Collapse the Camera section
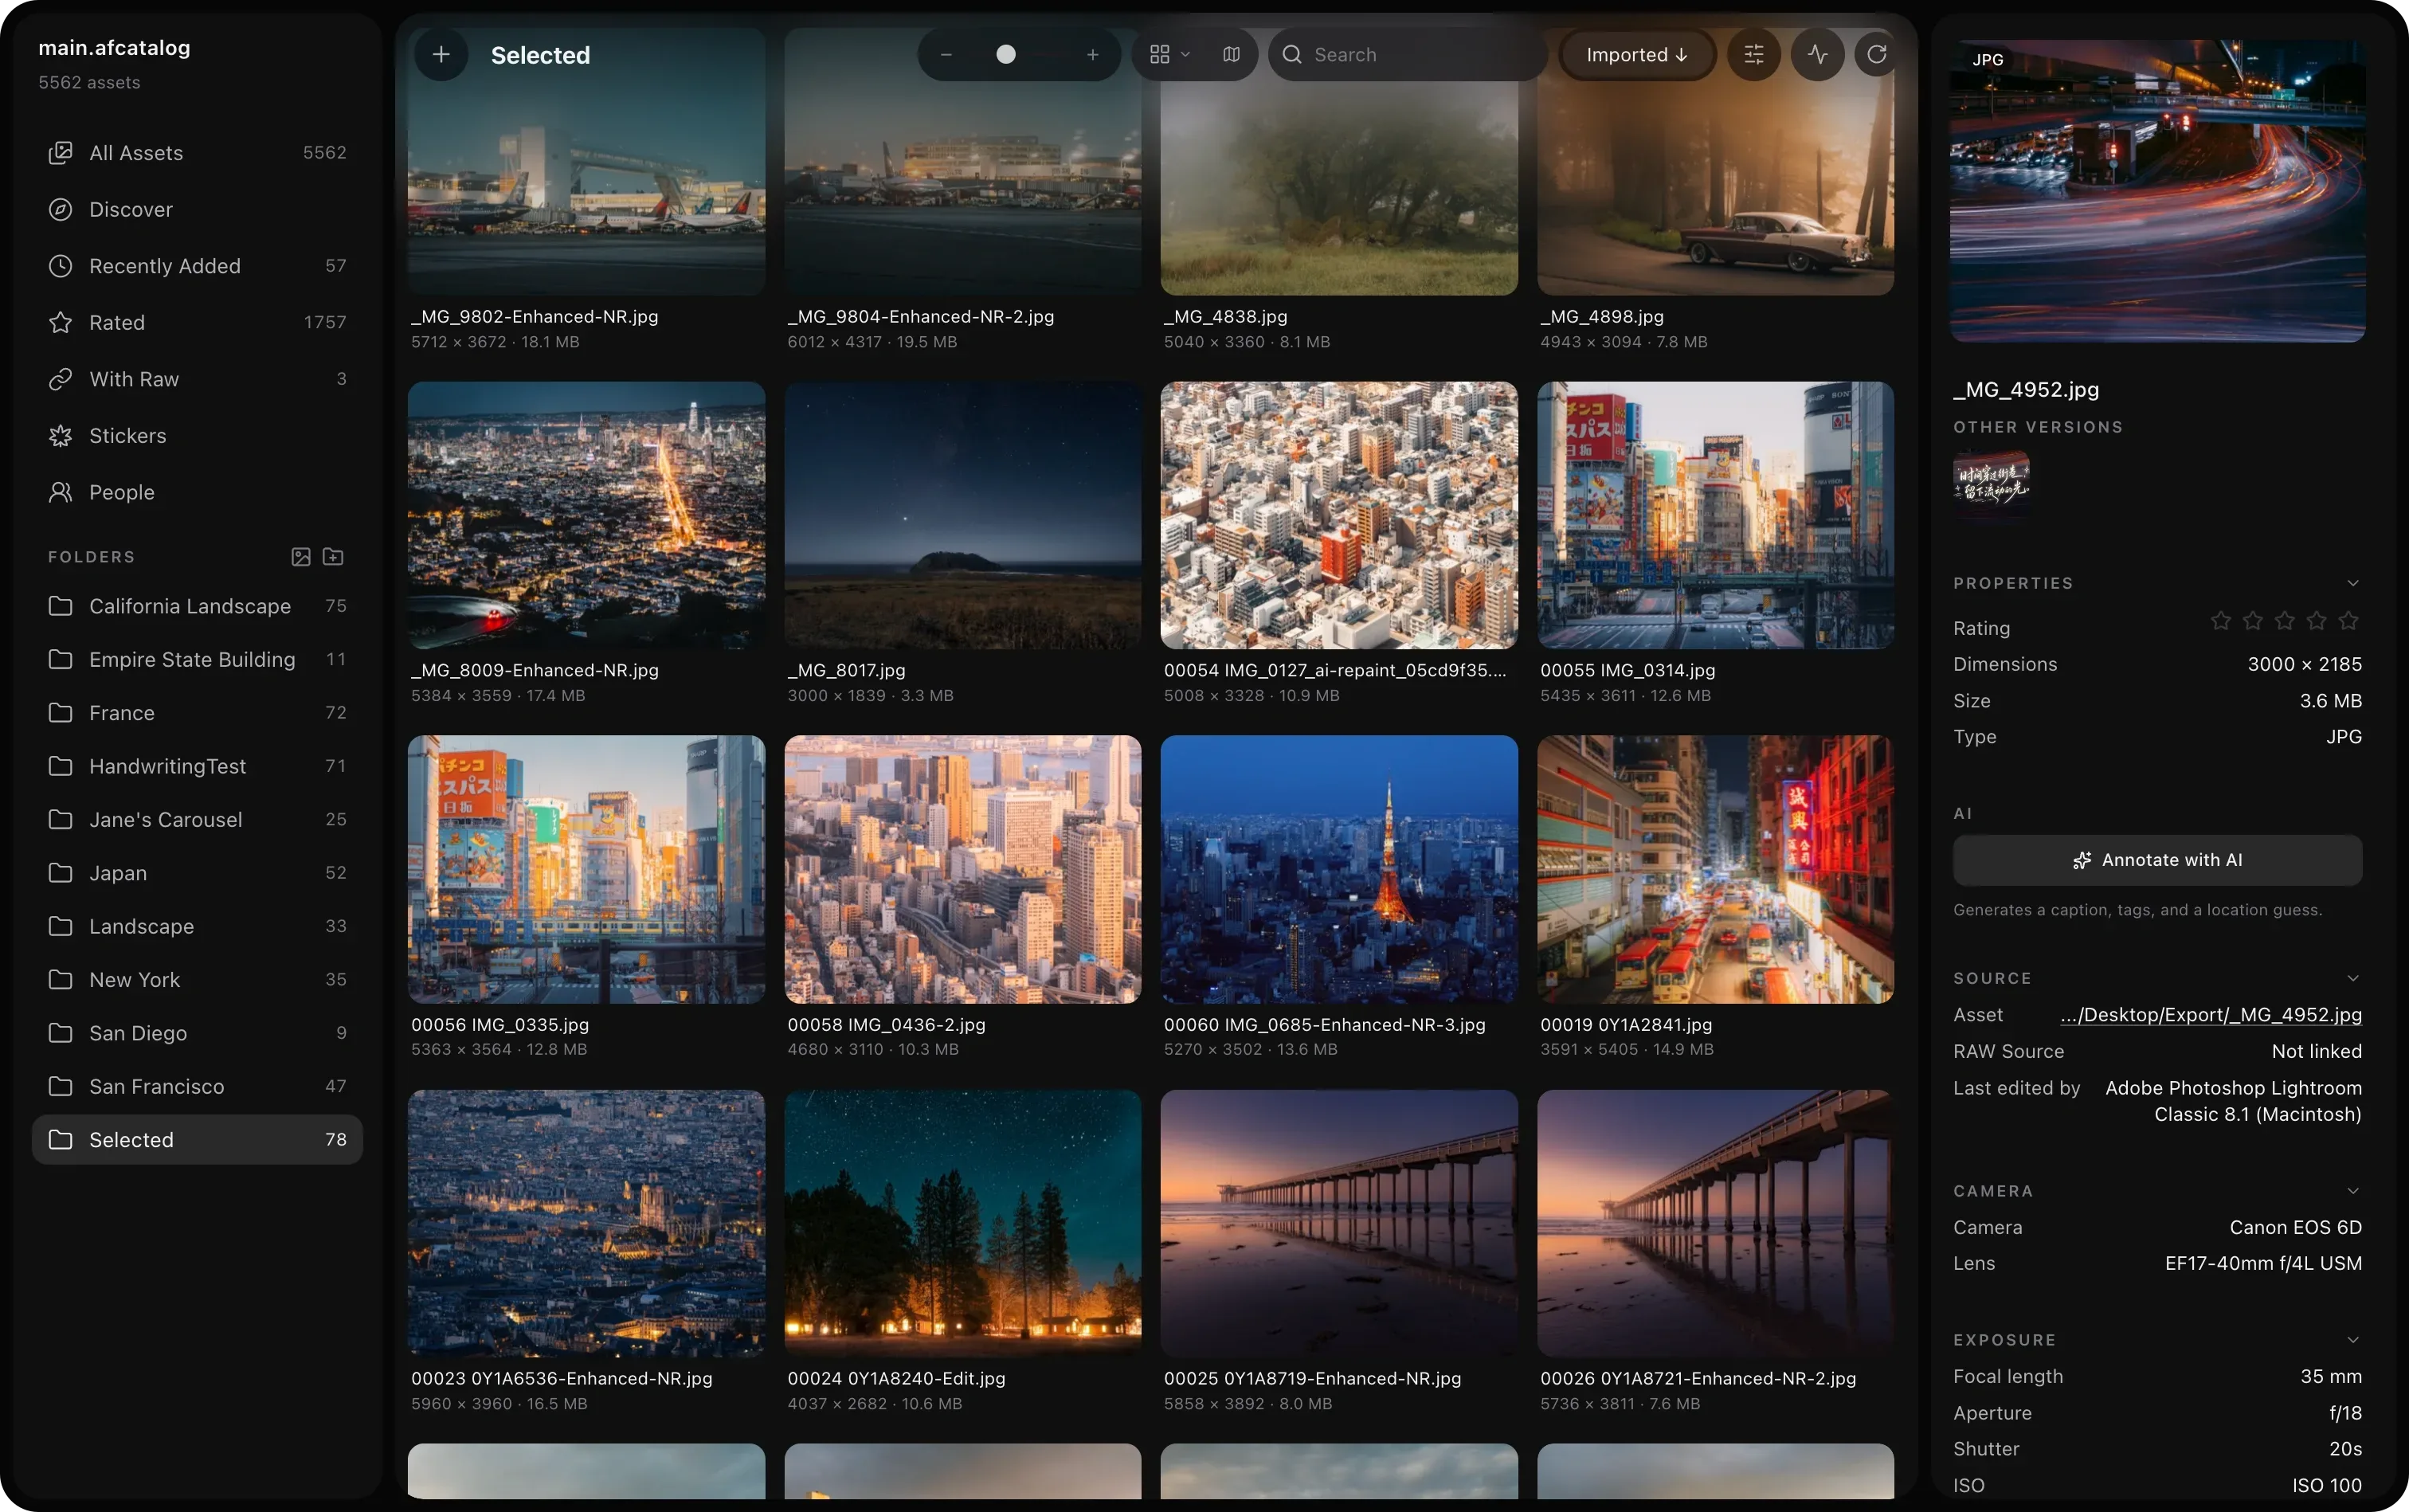The height and width of the screenshot is (1512, 2409). [x=2352, y=1192]
